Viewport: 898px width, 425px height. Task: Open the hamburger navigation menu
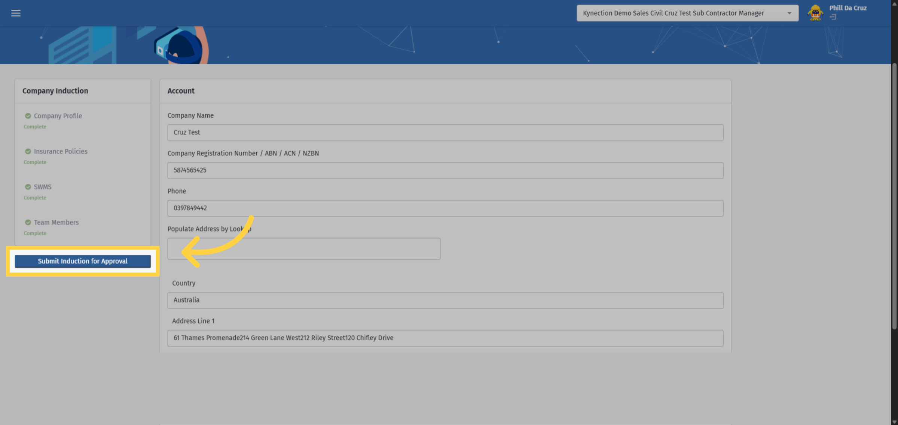[x=16, y=13]
